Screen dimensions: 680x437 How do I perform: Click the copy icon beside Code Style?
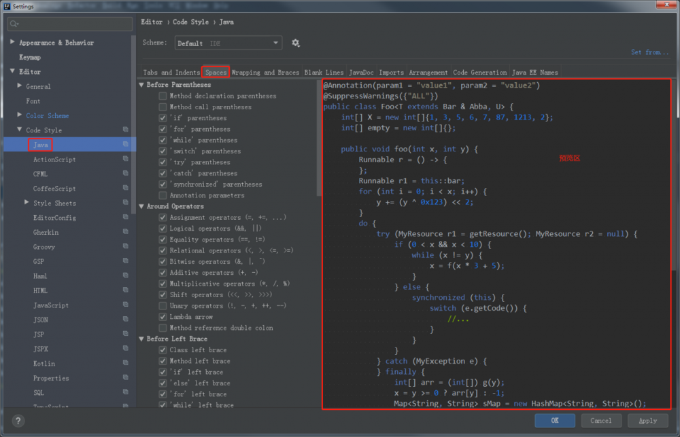[126, 130]
